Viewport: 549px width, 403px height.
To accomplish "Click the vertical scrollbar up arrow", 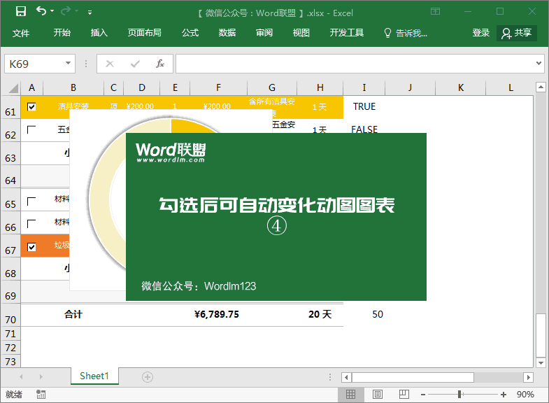I will (541, 87).
